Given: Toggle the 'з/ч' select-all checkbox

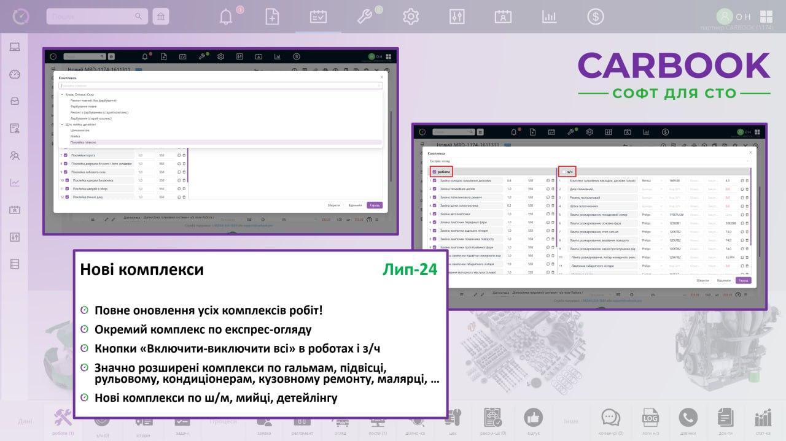Looking at the screenshot, I should coord(564,172).
